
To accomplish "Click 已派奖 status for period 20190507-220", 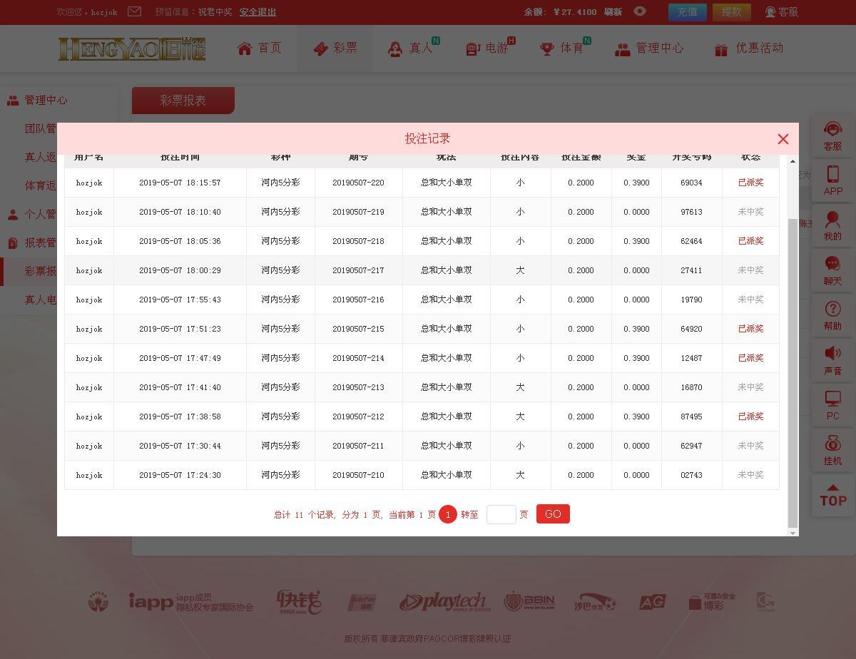I will 750,183.
